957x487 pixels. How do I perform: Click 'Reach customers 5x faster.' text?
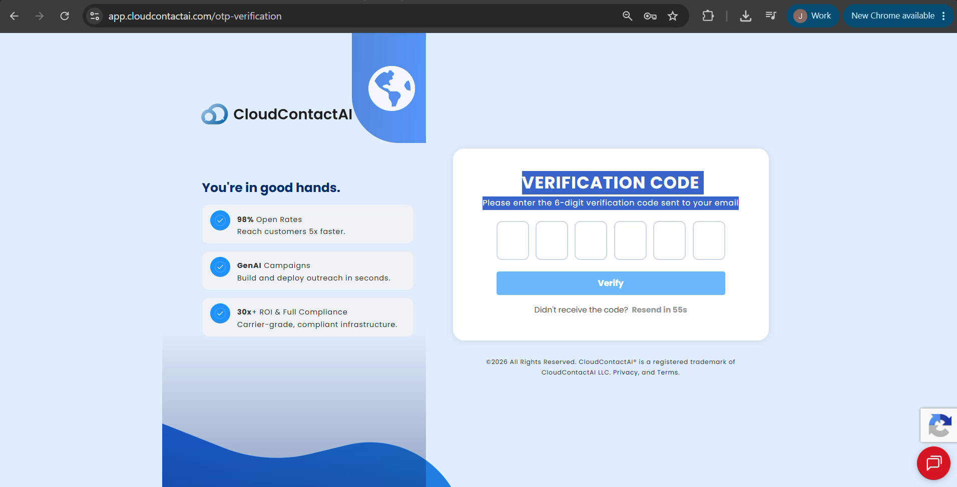291,231
